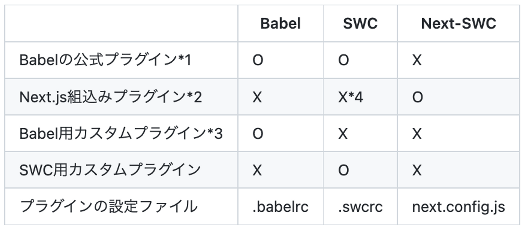The height and width of the screenshot is (230, 524).
Task: Click Babel's O in Babelの公式プラグイン row
Action: (257, 60)
